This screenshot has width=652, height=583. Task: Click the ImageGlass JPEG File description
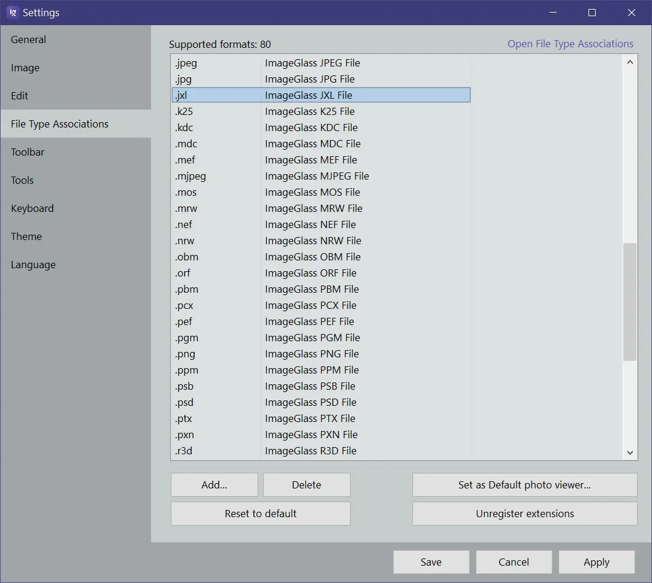pyautogui.click(x=312, y=63)
